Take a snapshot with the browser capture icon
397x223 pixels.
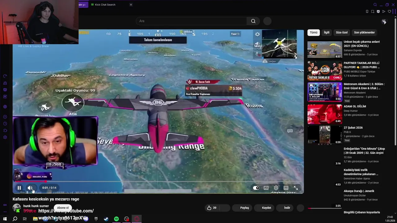pos(373,11)
